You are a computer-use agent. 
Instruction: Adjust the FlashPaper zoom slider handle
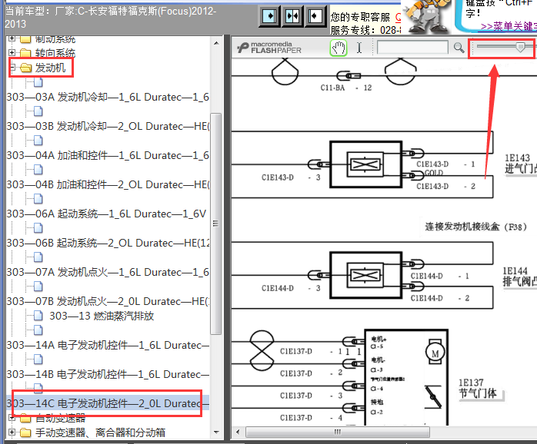click(x=520, y=47)
